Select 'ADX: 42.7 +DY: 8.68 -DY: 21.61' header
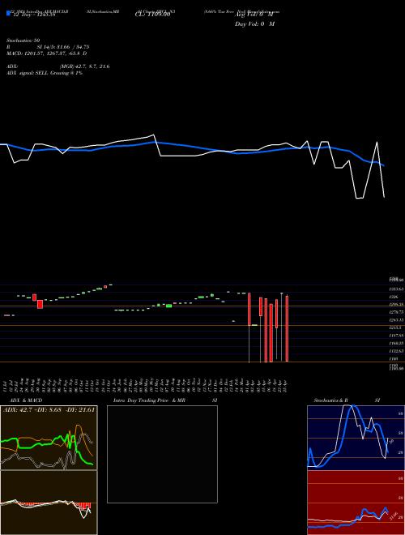The image size is (405, 535). [49, 410]
